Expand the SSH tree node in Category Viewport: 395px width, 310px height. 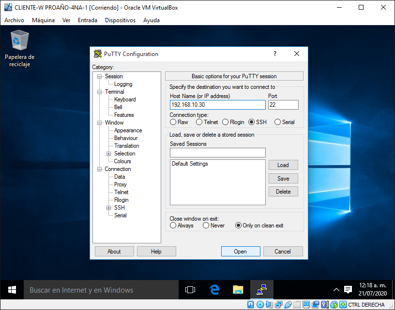(108, 208)
